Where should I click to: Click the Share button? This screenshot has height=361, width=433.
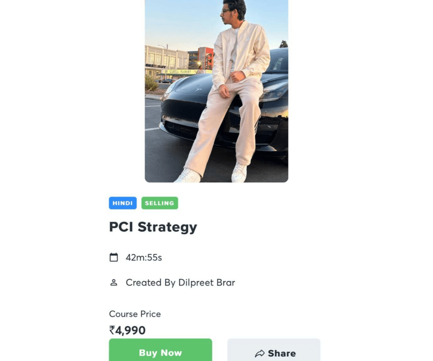(274, 353)
